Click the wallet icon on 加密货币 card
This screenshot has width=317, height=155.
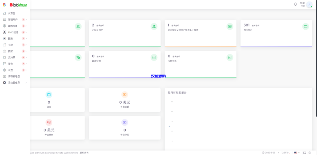(306, 27)
